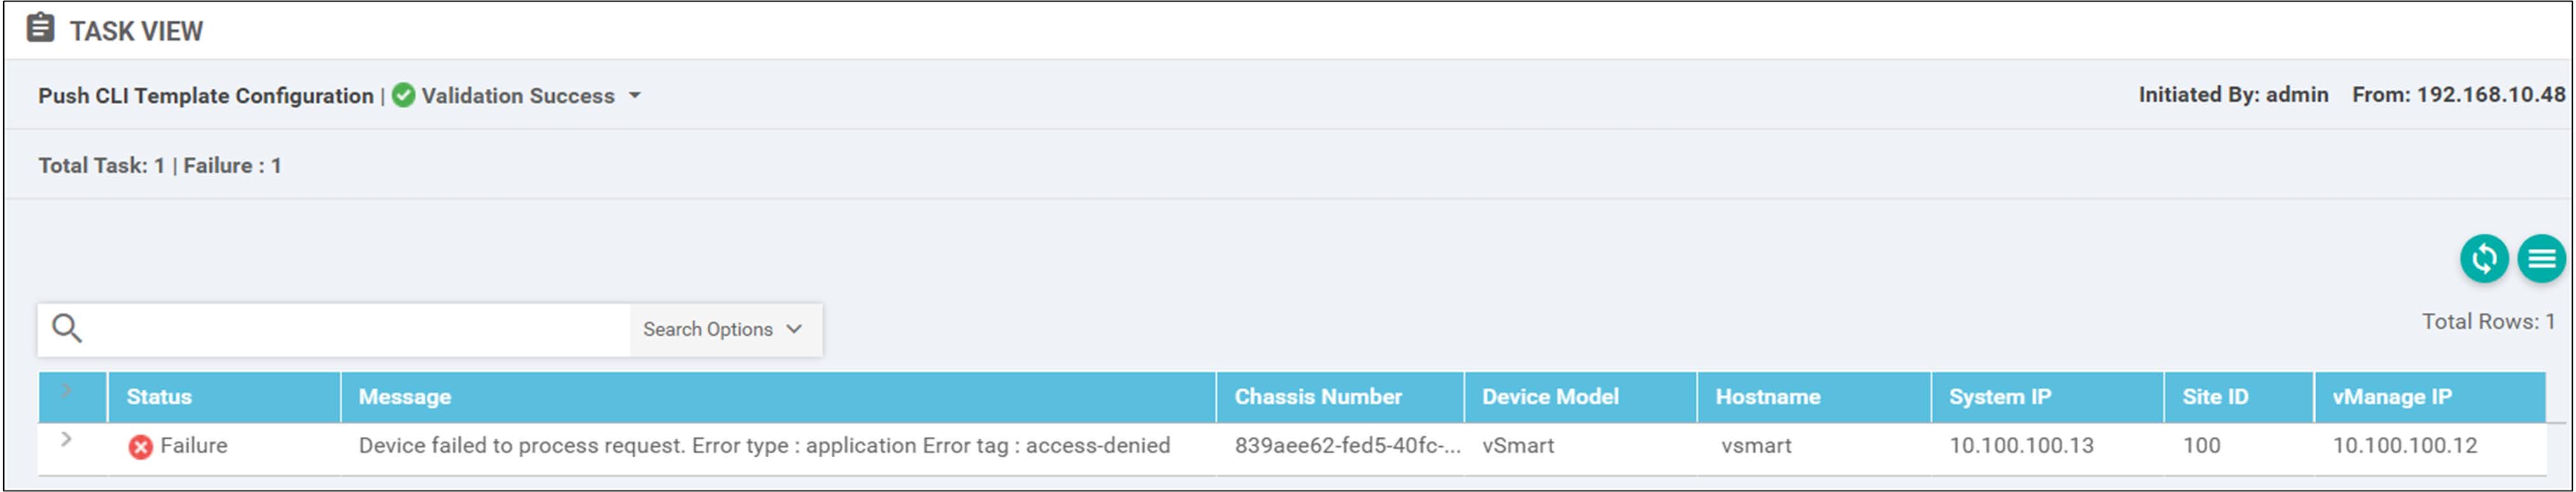
Task: Click the green refresh icon
Action: click(x=2484, y=259)
